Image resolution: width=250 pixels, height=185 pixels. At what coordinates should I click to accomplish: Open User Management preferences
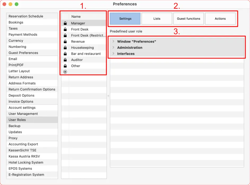(x=32, y=114)
